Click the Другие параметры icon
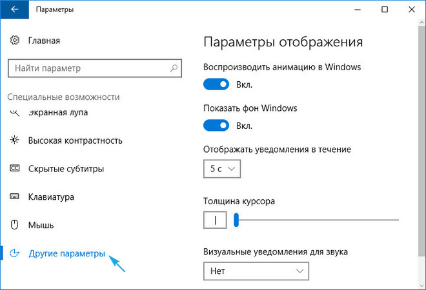Viewport: 426px width, 290px height. tap(15, 254)
